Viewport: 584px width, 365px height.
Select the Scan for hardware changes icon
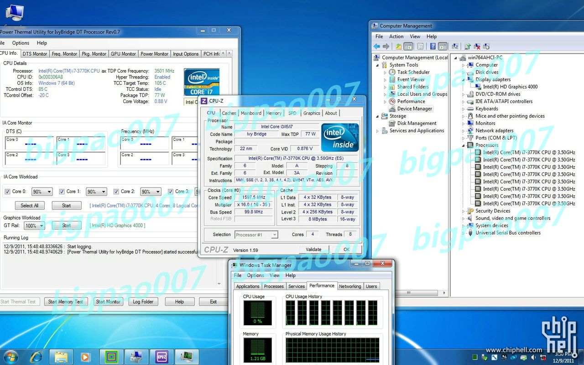pos(456,46)
